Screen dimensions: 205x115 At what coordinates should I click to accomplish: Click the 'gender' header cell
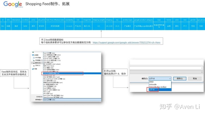[x=193, y=20]
